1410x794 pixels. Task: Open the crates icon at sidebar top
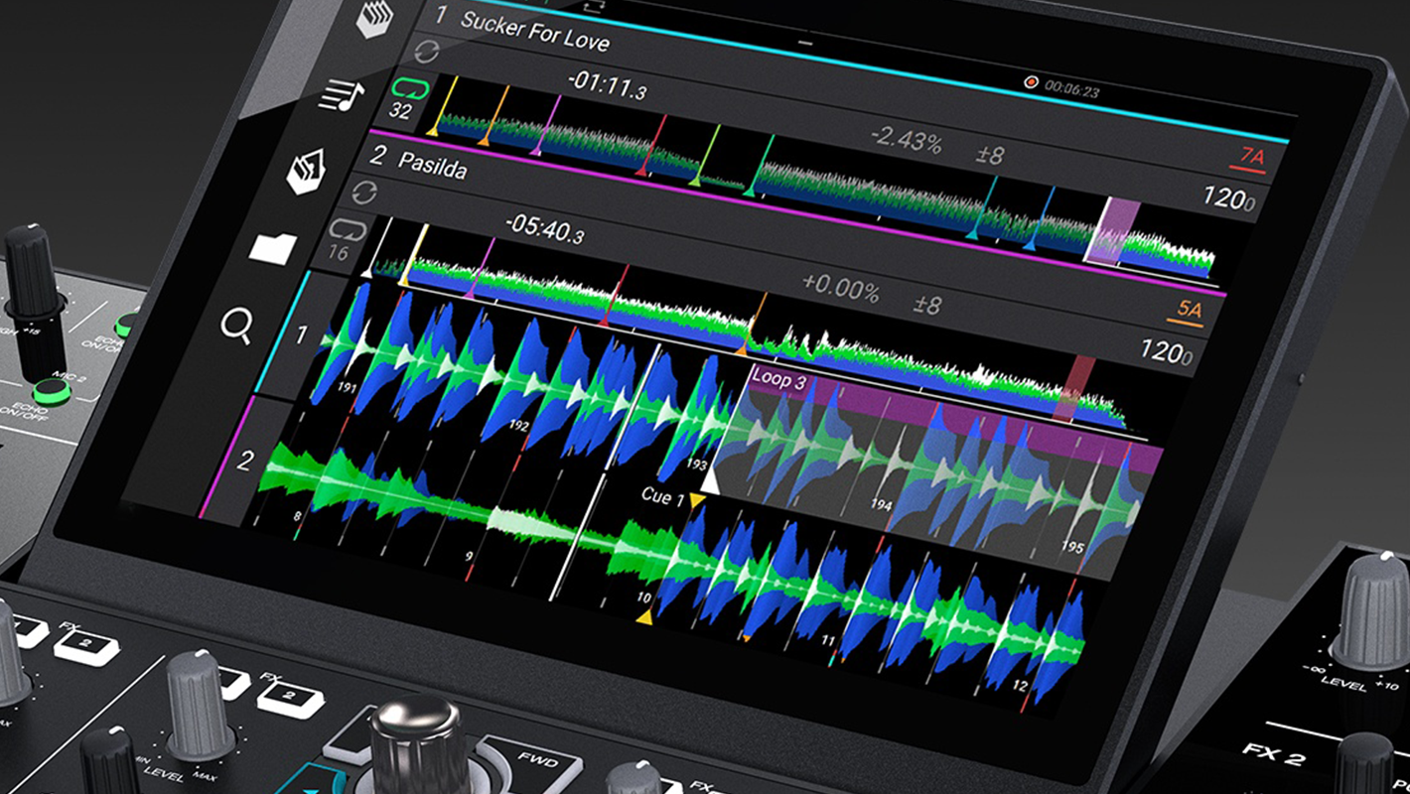click(375, 18)
